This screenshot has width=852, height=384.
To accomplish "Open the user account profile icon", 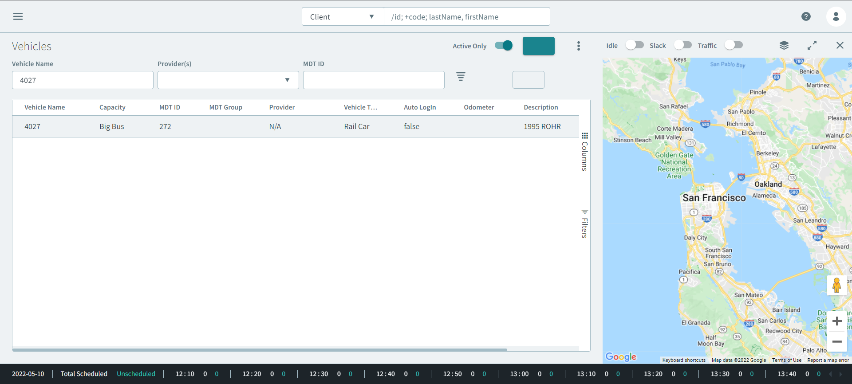I will coord(836,16).
